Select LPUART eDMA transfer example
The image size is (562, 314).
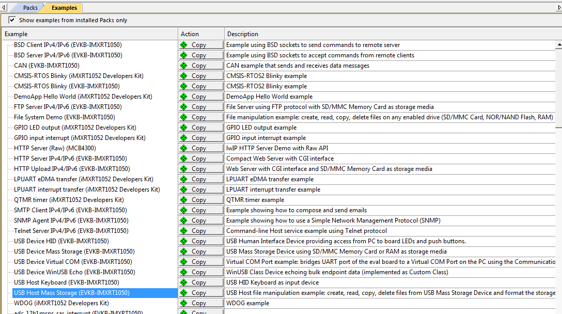[x=84, y=179]
